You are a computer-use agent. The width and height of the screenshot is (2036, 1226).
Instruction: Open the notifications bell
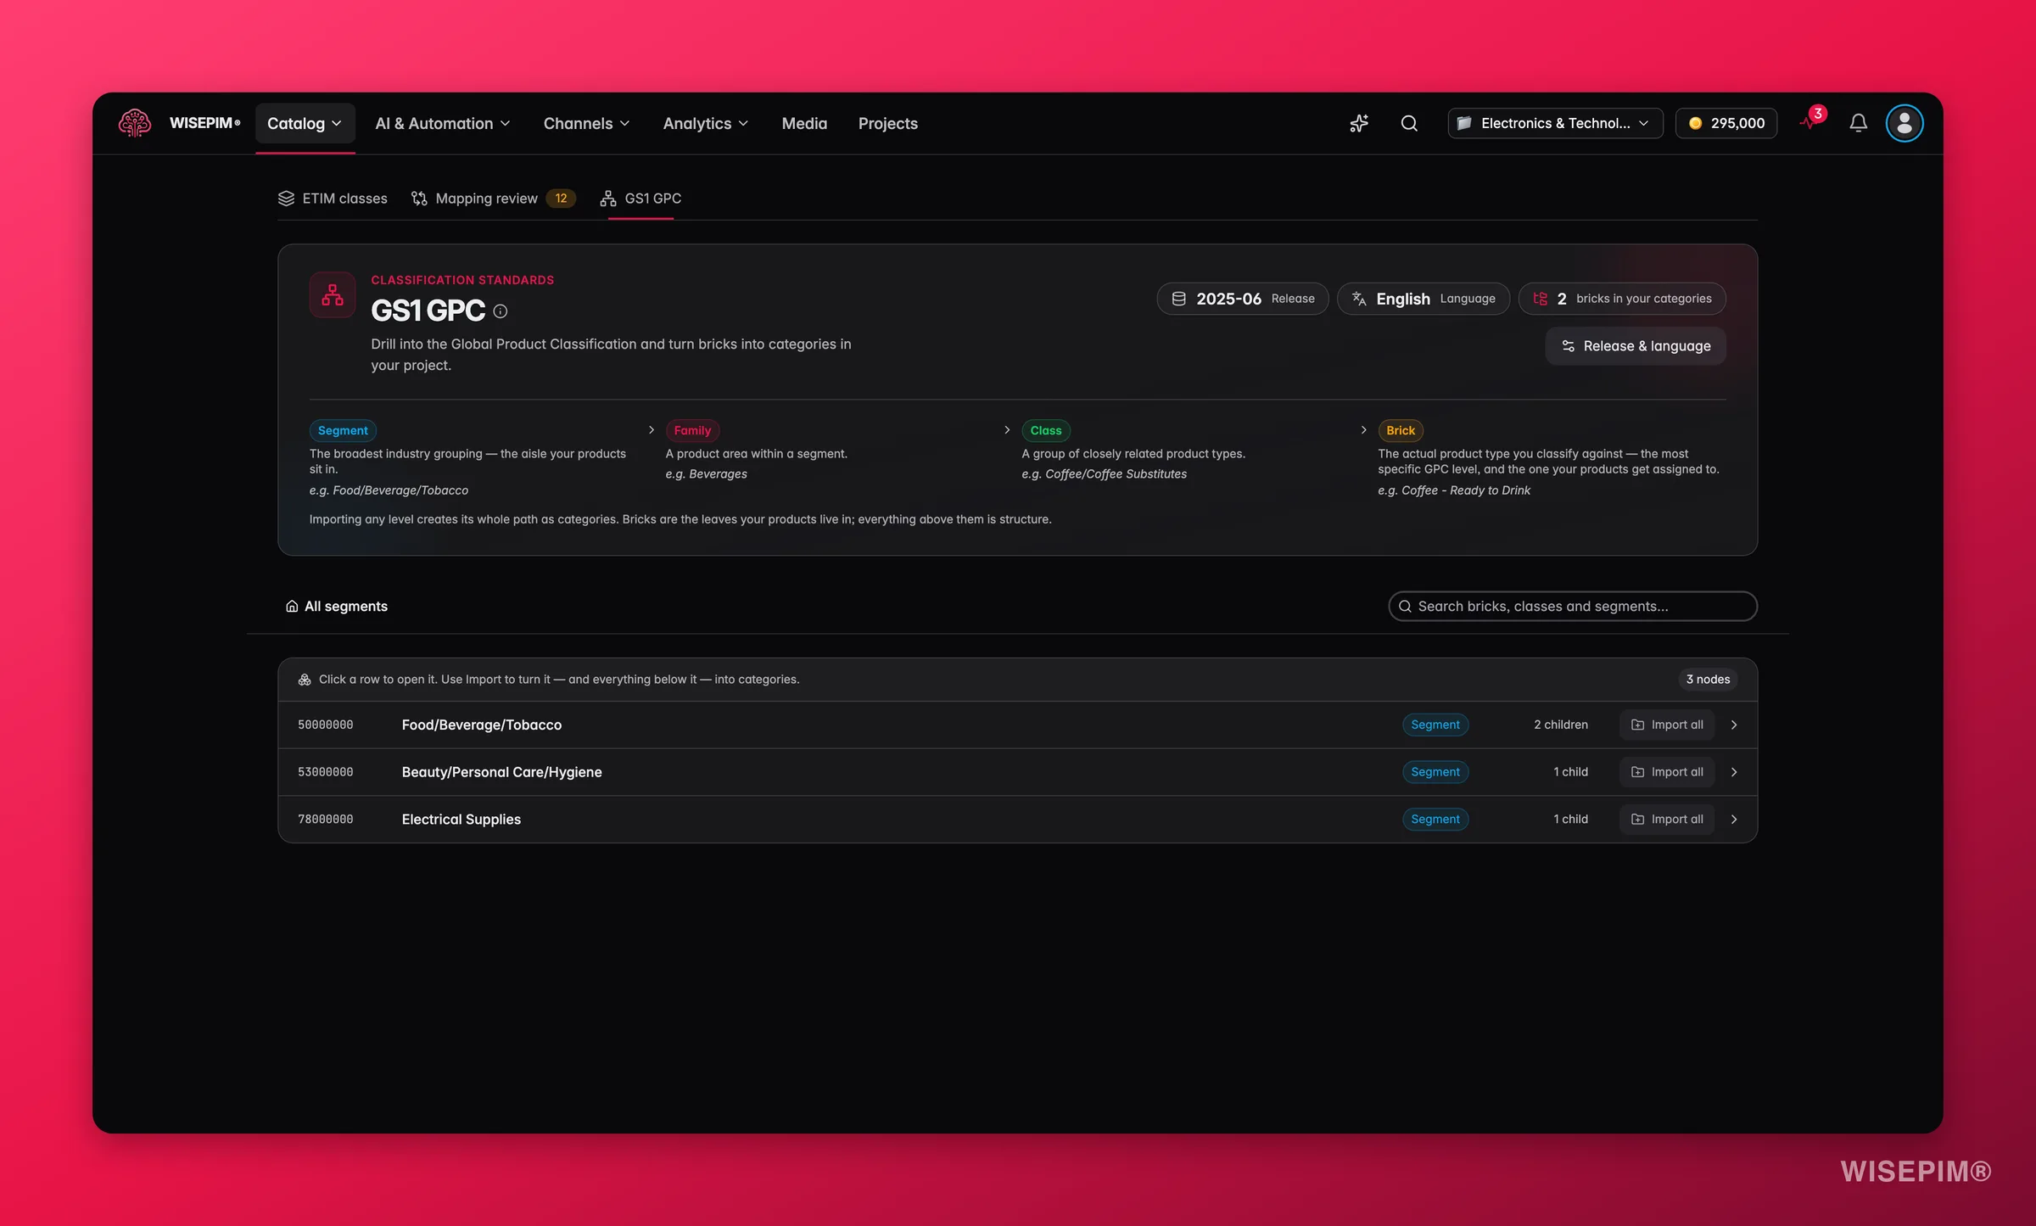[1858, 123]
